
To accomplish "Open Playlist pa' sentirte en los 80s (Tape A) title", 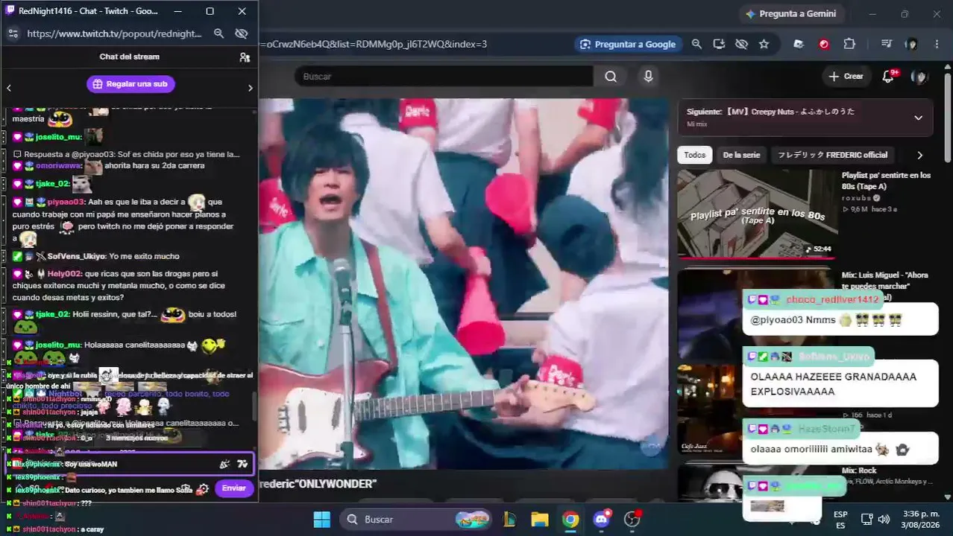I will point(886,180).
